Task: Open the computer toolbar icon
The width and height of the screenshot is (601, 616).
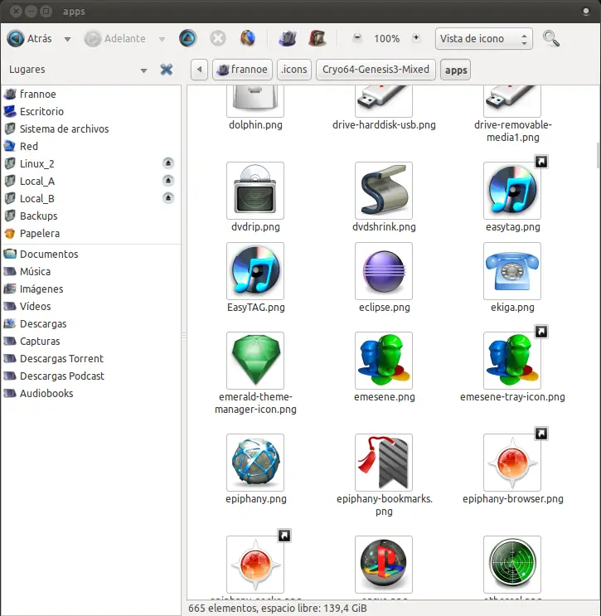Action: tap(317, 38)
